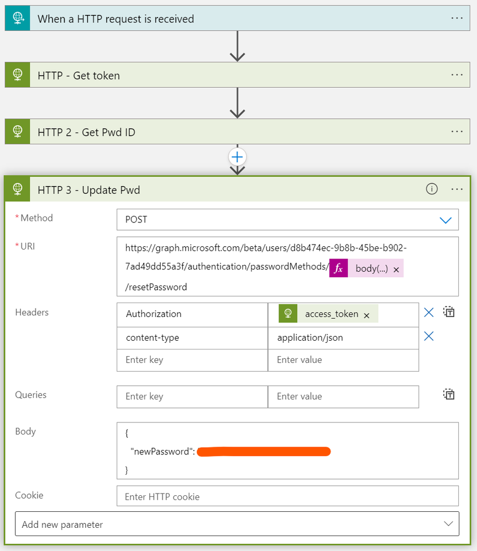477x551 pixels.
Task: Click in the URI field
Action: pyautogui.click(x=287, y=267)
